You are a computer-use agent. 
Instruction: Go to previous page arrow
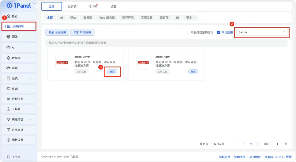coord(244,144)
